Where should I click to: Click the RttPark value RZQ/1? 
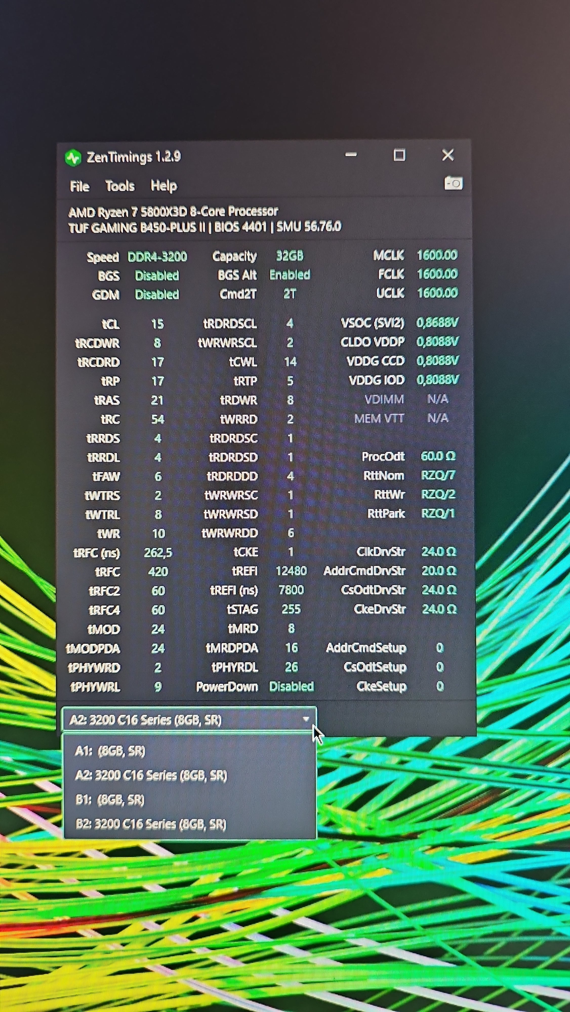(x=438, y=514)
